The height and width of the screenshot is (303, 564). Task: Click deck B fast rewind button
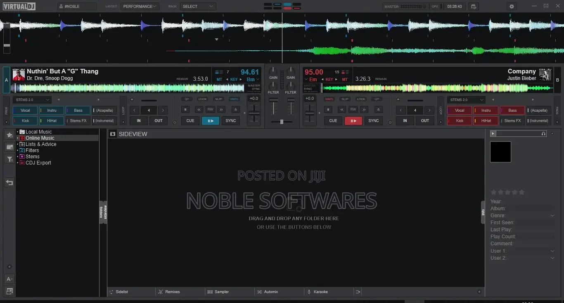(342, 110)
